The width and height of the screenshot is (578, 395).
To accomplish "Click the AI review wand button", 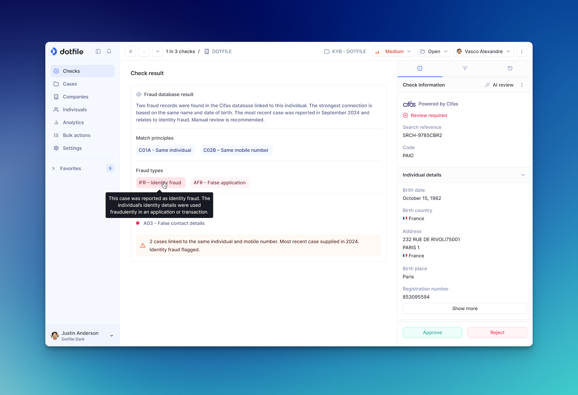I will [499, 85].
